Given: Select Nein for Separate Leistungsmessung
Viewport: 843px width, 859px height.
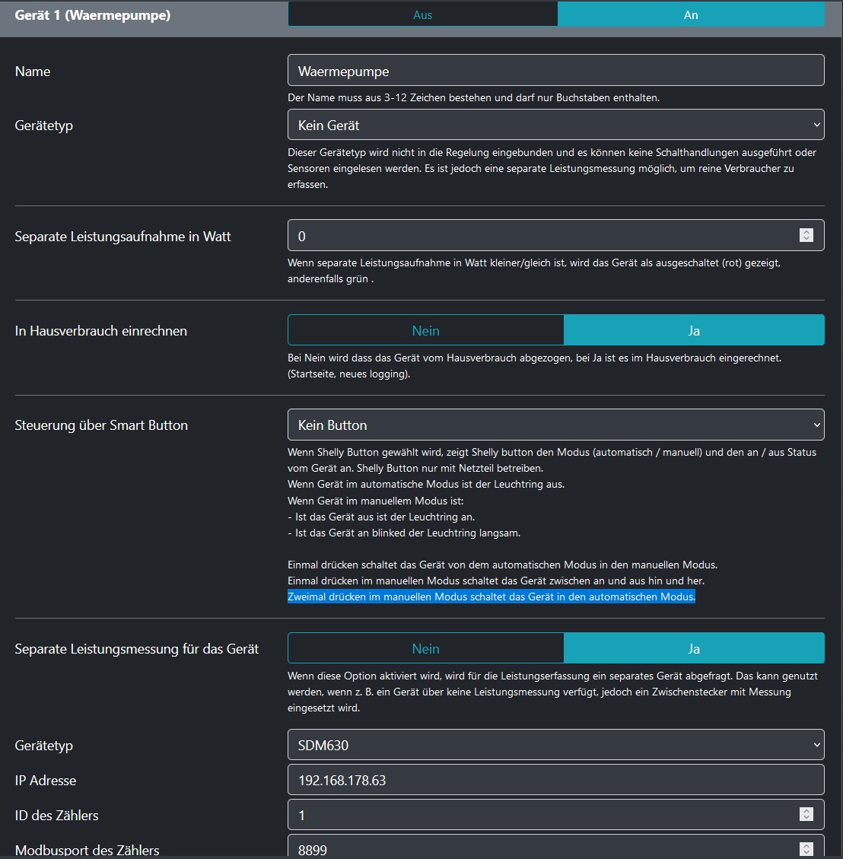Looking at the screenshot, I should click(425, 648).
